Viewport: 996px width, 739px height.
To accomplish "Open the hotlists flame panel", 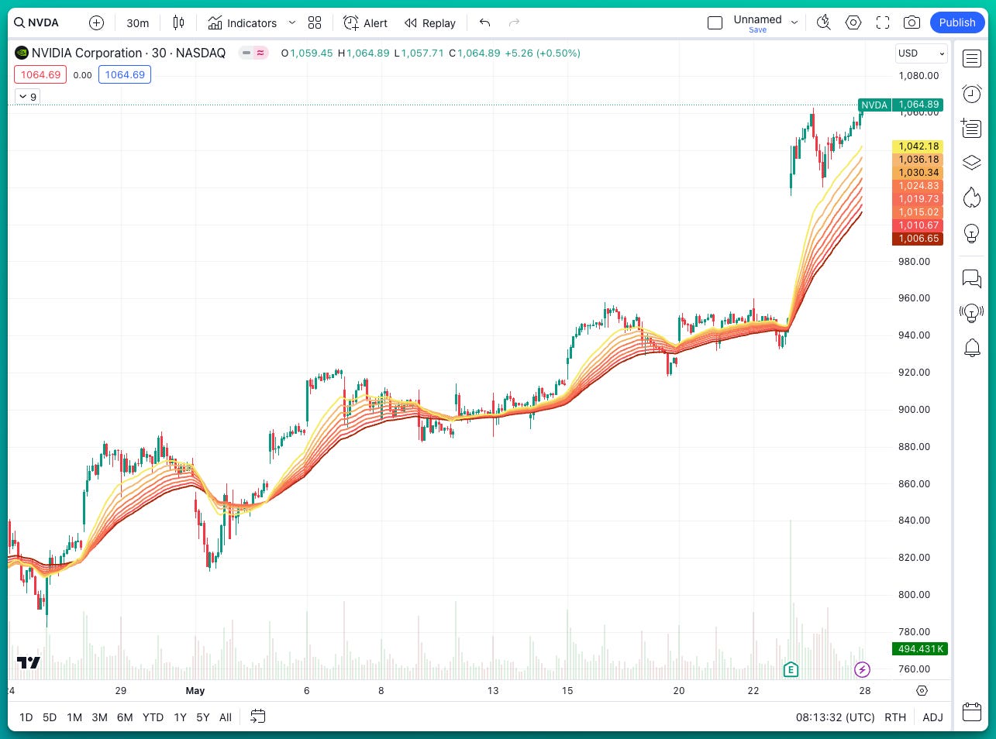I will 972,198.
